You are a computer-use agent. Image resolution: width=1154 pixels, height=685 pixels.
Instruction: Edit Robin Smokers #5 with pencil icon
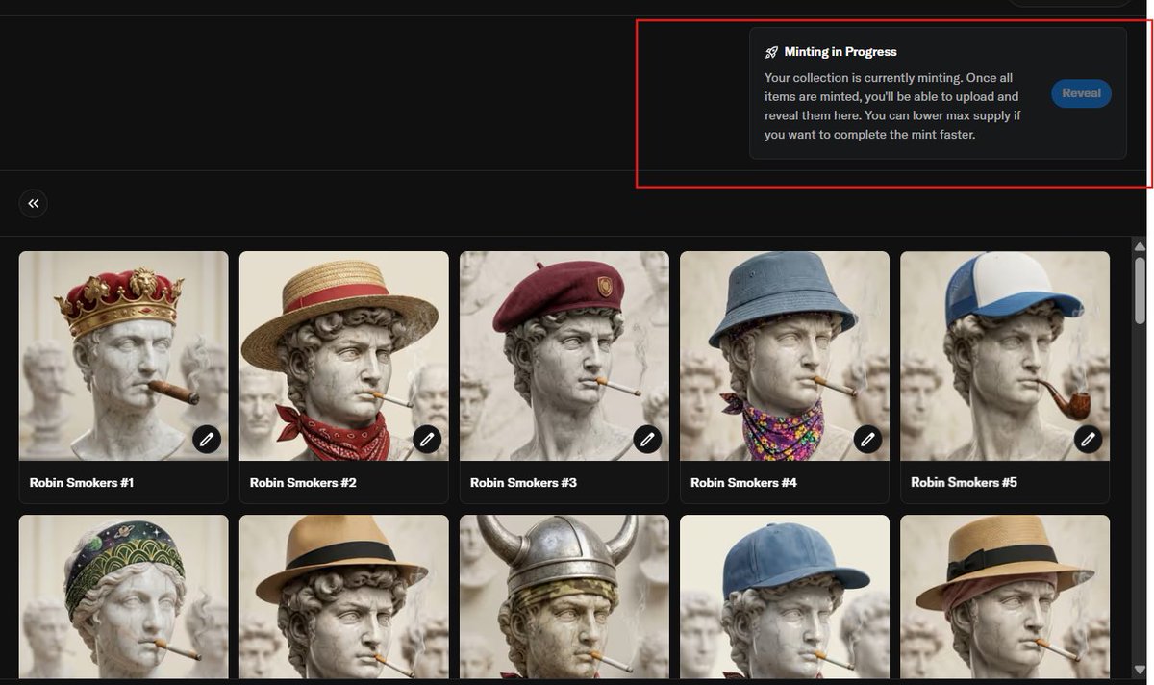coord(1088,440)
